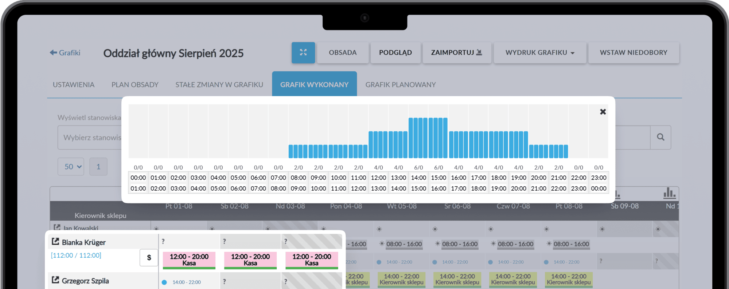Click the 23:00 00:00 hour column

point(599,183)
